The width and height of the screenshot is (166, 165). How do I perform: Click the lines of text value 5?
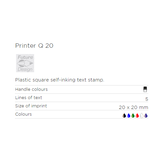tap(147, 99)
